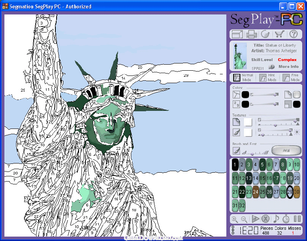Click the white brush texture swatch
307x241 pixels.
coord(248,133)
